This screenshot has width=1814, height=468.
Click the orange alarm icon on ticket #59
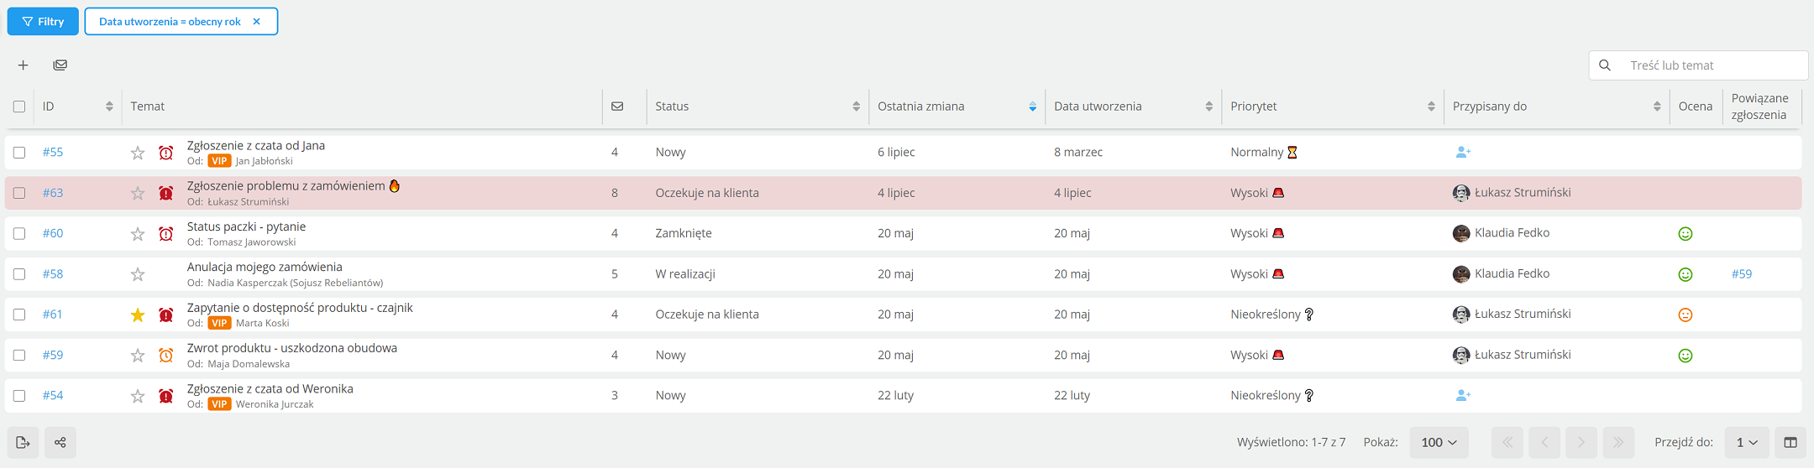(166, 356)
